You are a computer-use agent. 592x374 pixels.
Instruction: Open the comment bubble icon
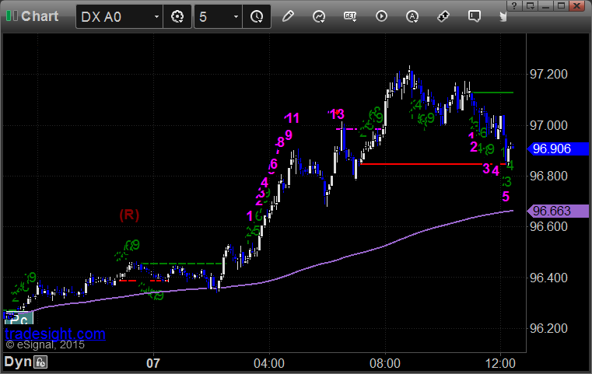[475, 16]
